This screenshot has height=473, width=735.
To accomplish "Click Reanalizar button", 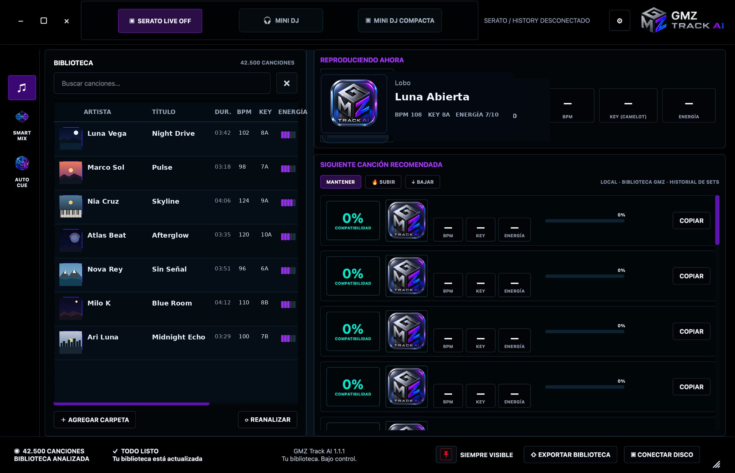I will coord(268,420).
